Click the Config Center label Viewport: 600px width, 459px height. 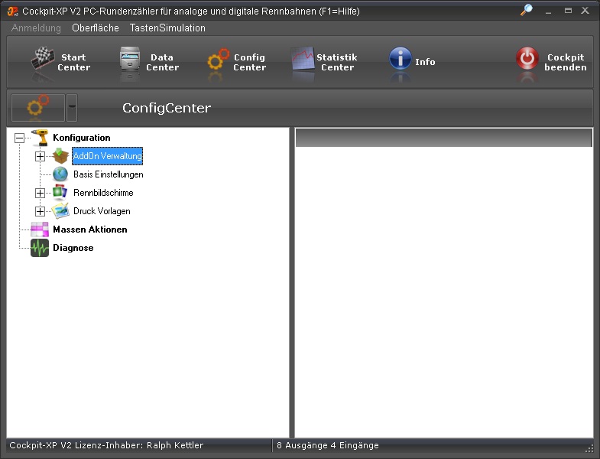(249, 62)
